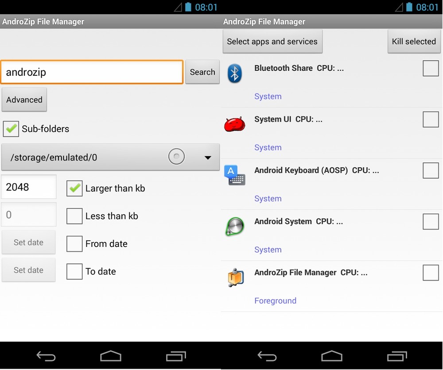Click the 08:01 clock in right status bar
The width and height of the screenshot is (443, 370).
(x=427, y=7)
